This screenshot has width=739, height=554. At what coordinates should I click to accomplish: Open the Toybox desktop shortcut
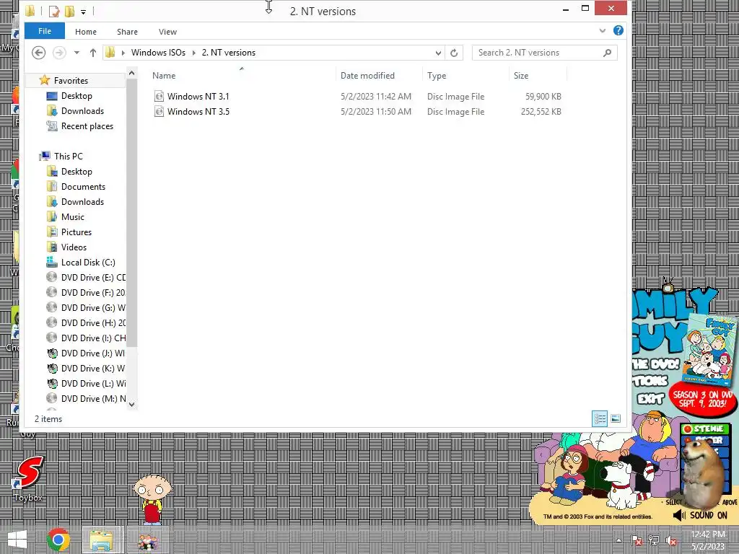(x=29, y=478)
